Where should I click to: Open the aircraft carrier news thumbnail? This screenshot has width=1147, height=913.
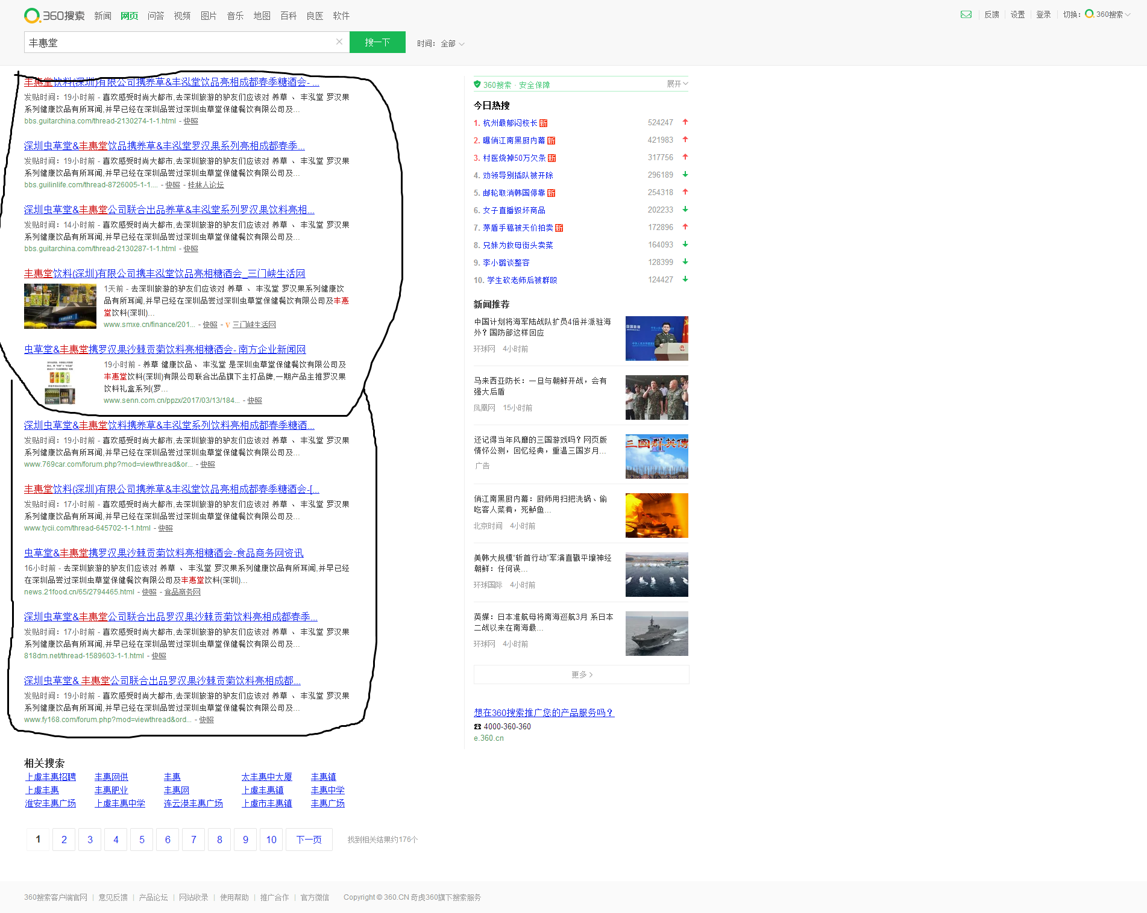tap(657, 634)
